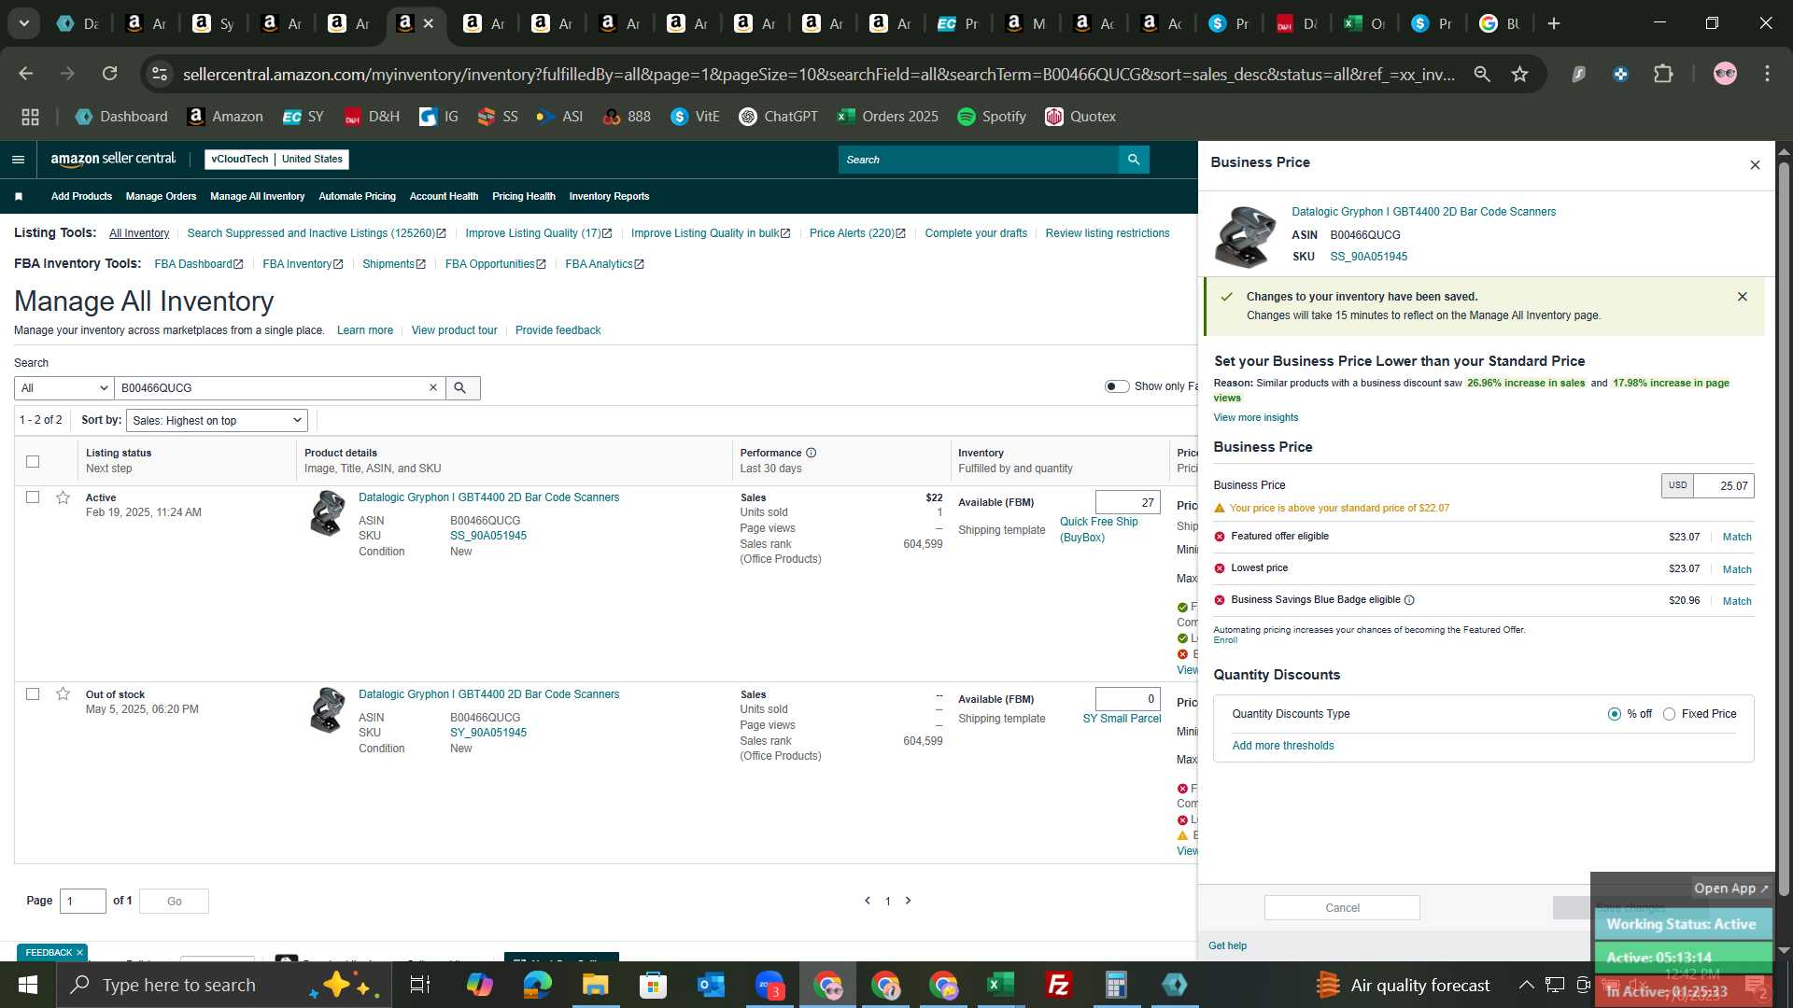Open Price Alerts (220) link
1793x1008 pixels.
pyautogui.click(x=857, y=233)
